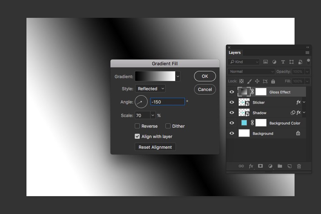The height and width of the screenshot is (214, 321).
Task: Filter layers by type layer icon
Action: [283, 62]
